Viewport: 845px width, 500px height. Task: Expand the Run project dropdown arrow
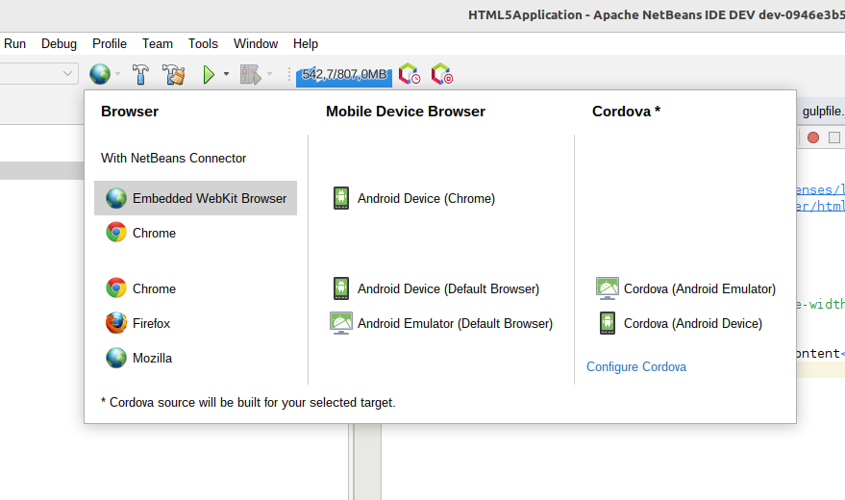[x=226, y=74]
